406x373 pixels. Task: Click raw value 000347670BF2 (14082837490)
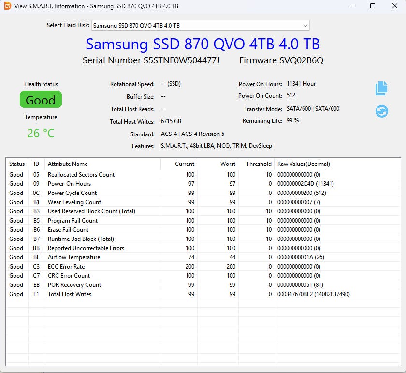[313, 294]
